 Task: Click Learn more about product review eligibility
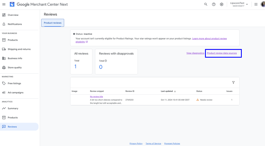209,39
